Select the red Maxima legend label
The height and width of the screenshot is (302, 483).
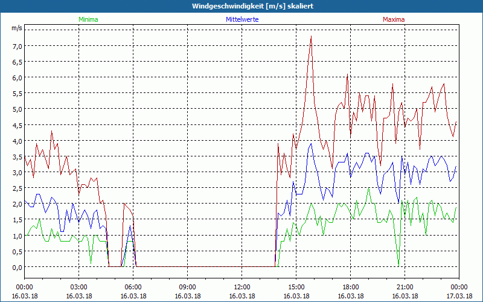[394, 19]
